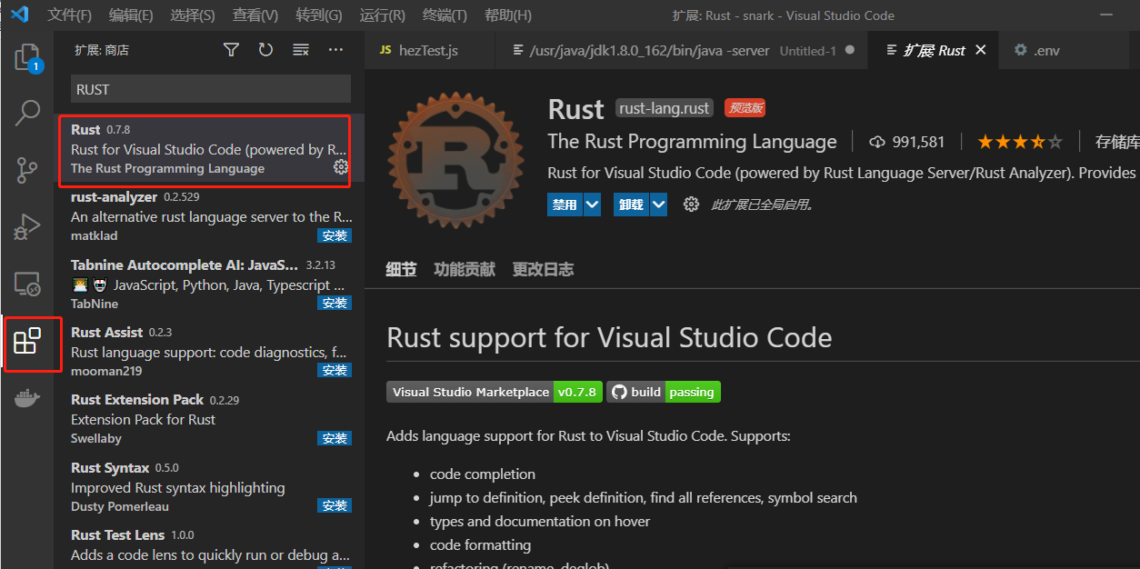Open the 禁用 dropdown arrow
Screen dimensions: 1140x569
pos(591,204)
